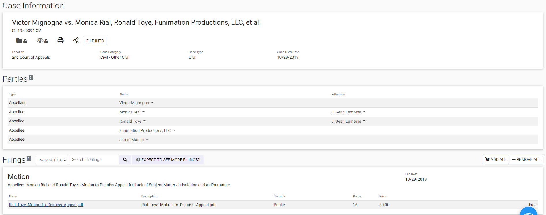Click the magnifying glass search button
The width and height of the screenshot is (546, 215).
[125, 160]
